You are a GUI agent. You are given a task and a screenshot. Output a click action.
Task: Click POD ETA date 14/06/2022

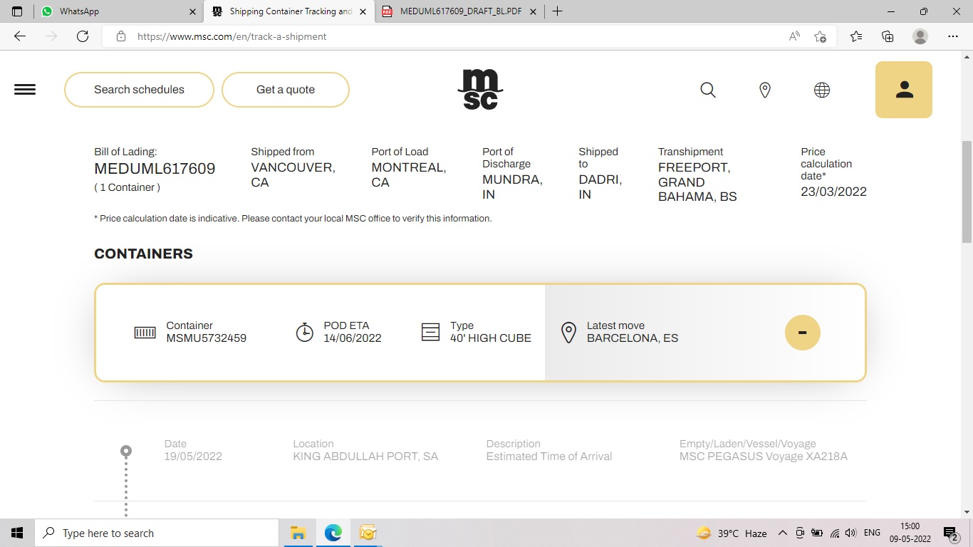tap(353, 338)
